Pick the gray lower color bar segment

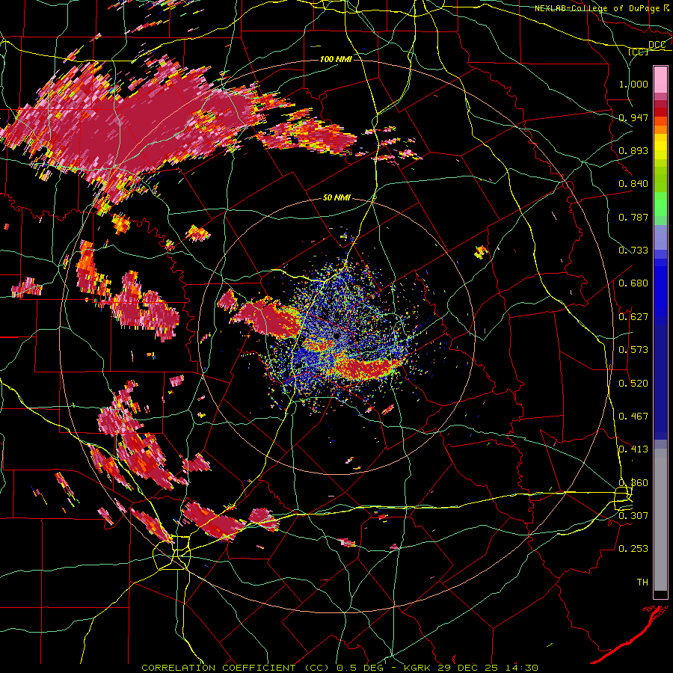pyautogui.click(x=660, y=520)
